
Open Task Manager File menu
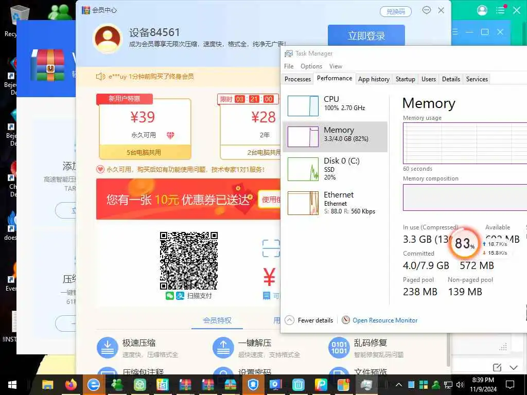pyautogui.click(x=289, y=66)
